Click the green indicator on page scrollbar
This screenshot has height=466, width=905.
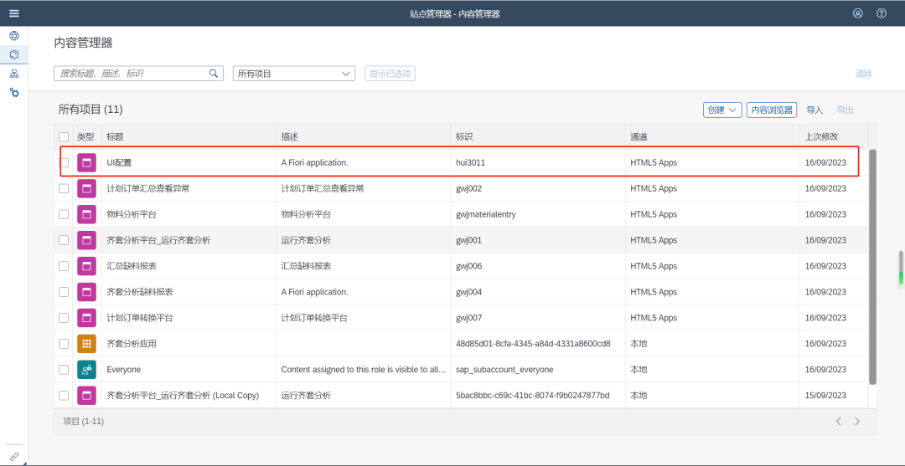click(900, 279)
